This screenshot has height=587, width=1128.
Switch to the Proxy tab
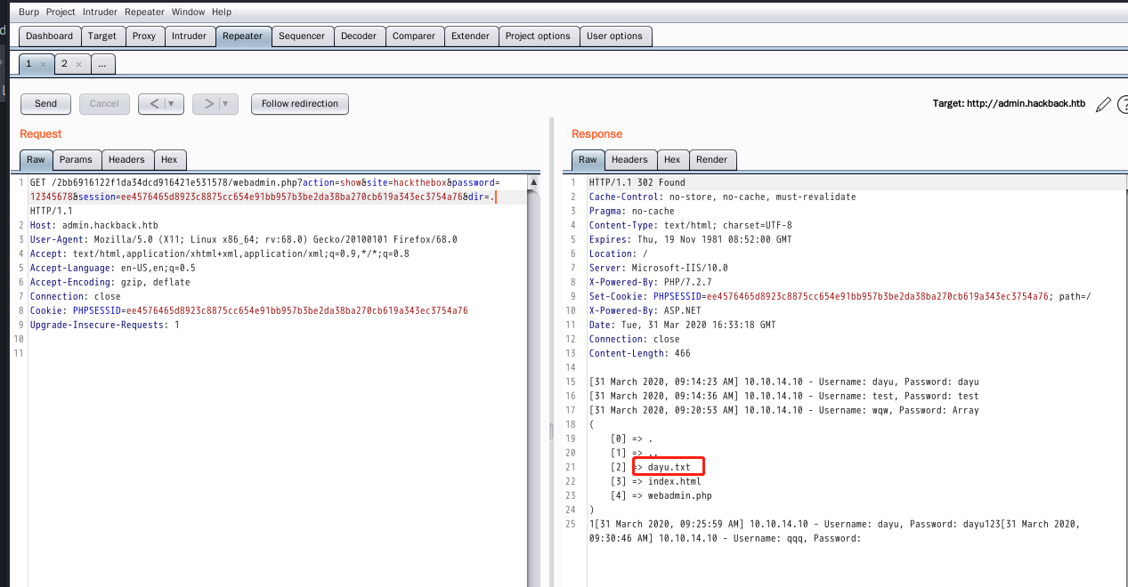point(143,36)
